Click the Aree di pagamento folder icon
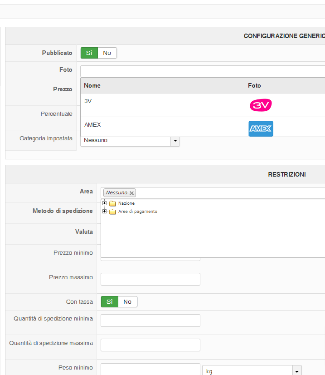 point(112,212)
